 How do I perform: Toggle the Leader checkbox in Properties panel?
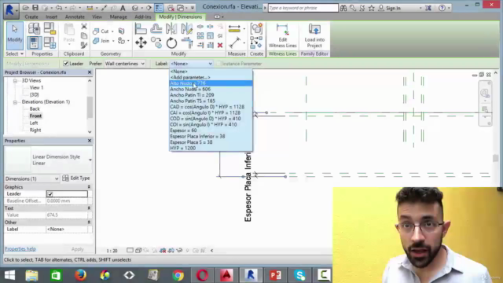[x=50, y=194]
